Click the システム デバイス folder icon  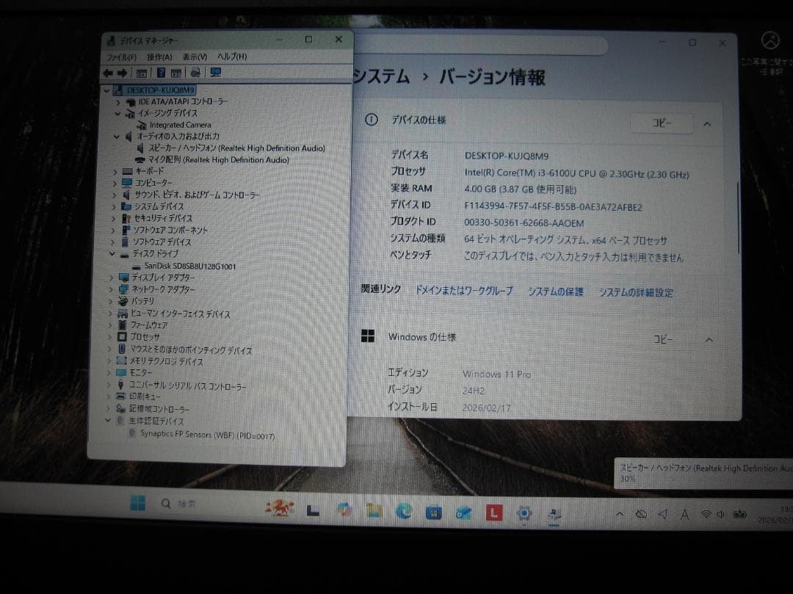click(x=126, y=207)
